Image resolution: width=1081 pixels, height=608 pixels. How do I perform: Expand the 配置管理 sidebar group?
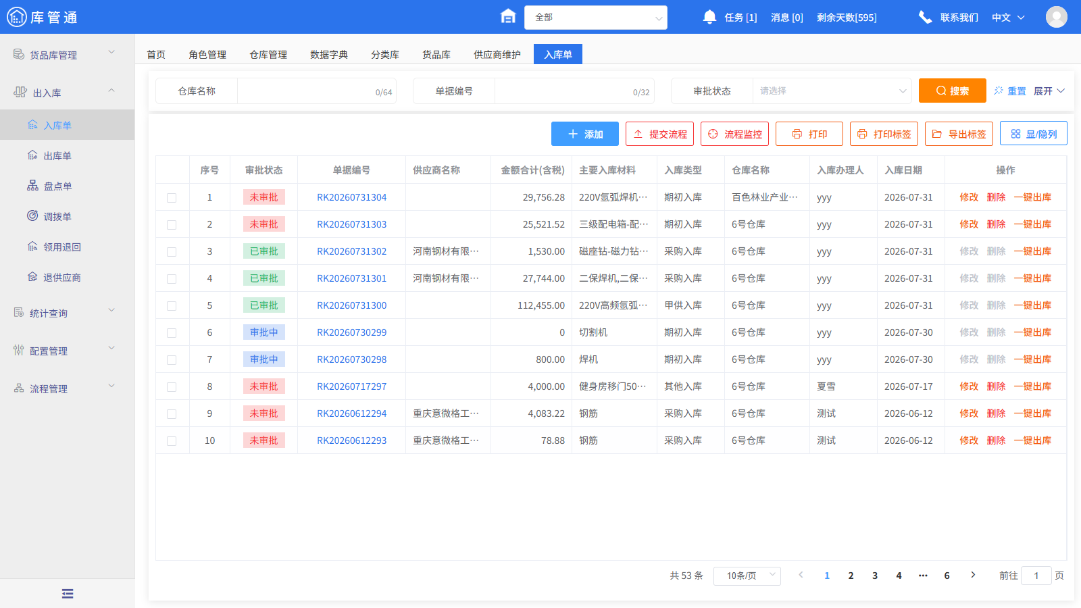(111, 348)
